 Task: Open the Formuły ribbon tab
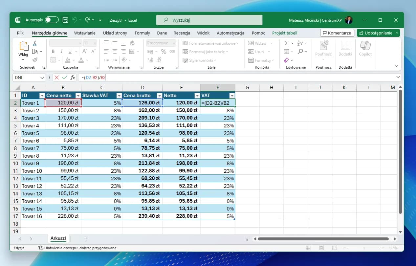142,33
